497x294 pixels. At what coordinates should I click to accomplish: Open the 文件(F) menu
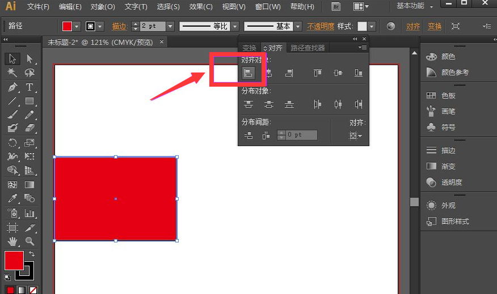point(38,7)
